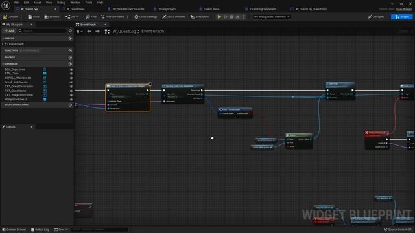This screenshot has width=415, height=233.
Task: Switch to W_QuestLog_QuestEntry tab
Action: [x=311, y=9]
